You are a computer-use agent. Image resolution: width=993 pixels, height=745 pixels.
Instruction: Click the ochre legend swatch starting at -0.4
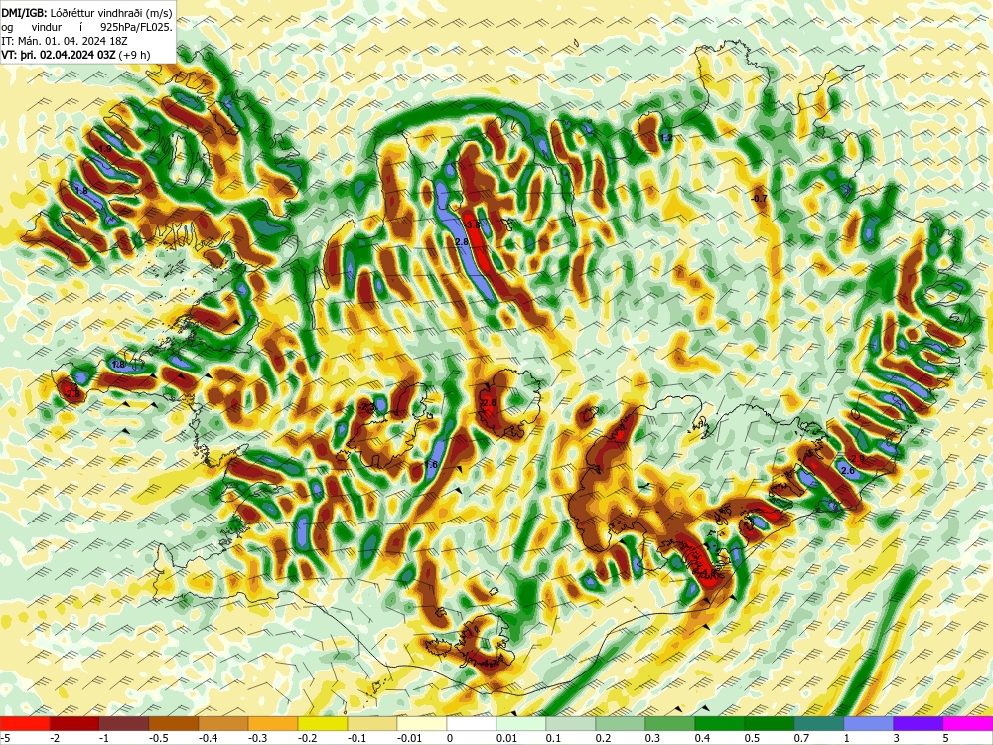point(223,723)
